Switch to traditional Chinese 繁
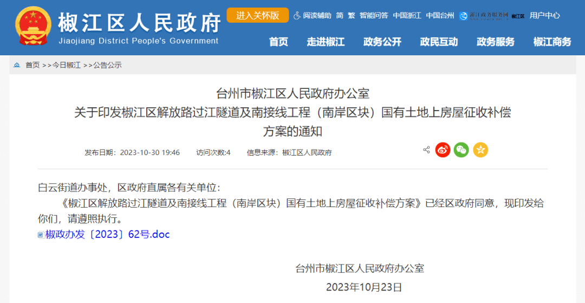The image size is (585, 303). [x=352, y=16]
